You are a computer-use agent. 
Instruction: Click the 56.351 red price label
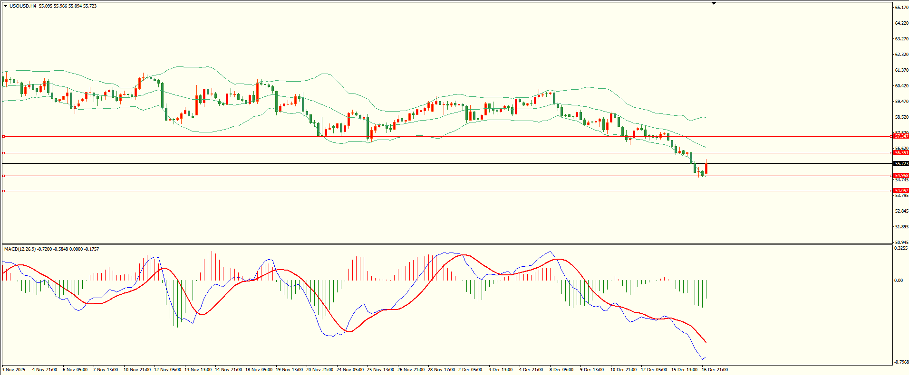(901, 153)
